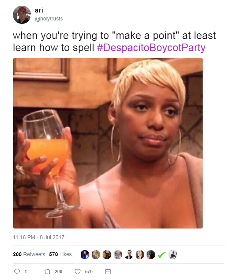
Task: Click the third liker avatar with group photo
Action: pyautogui.click(x=107, y=255)
